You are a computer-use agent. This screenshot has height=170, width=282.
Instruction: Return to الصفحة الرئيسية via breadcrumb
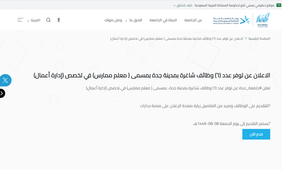coord(259,38)
